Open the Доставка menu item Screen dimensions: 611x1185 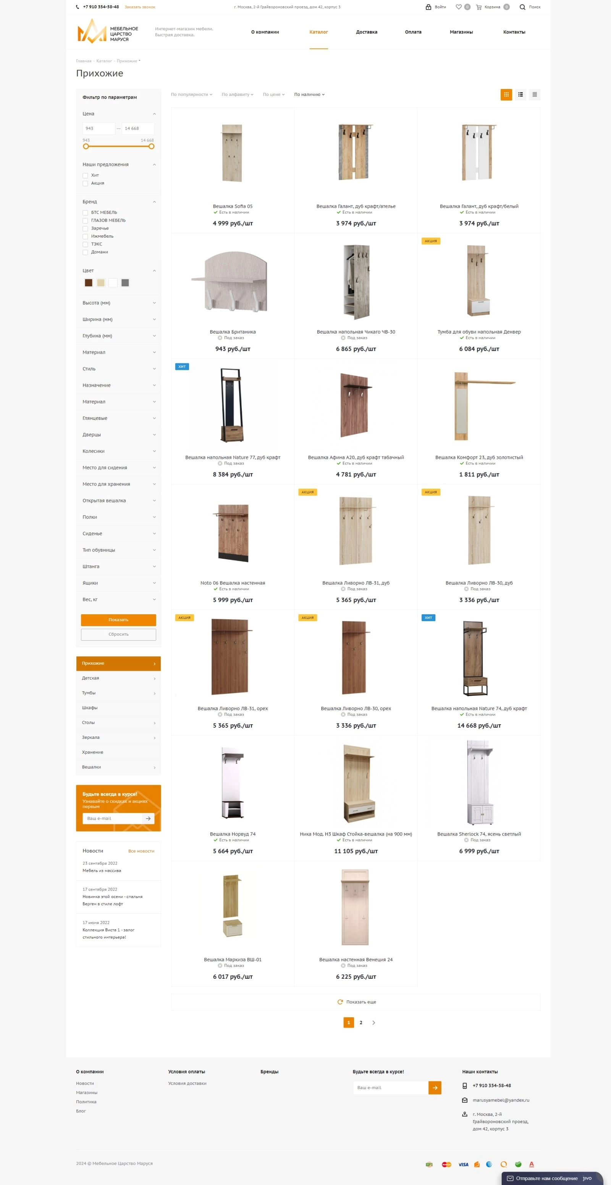tap(367, 32)
